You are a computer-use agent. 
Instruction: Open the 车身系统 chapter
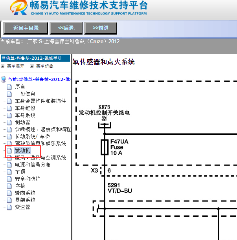(25, 115)
